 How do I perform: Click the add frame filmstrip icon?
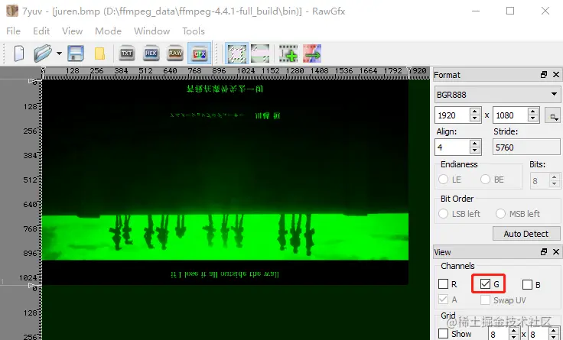click(288, 53)
